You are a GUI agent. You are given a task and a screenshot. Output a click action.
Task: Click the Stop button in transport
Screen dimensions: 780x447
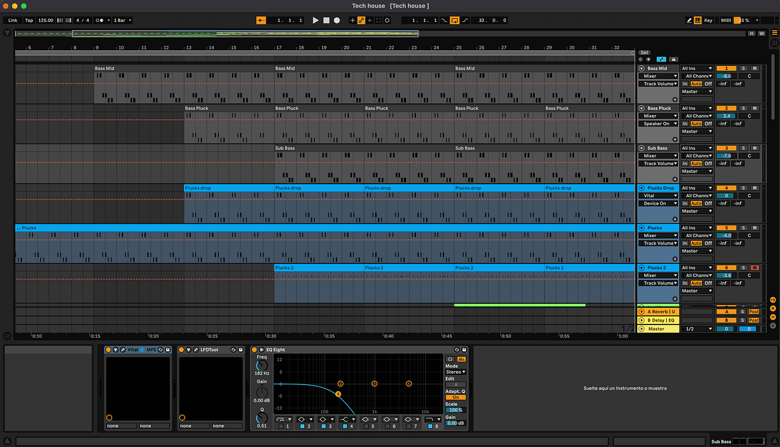click(x=326, y=21)
